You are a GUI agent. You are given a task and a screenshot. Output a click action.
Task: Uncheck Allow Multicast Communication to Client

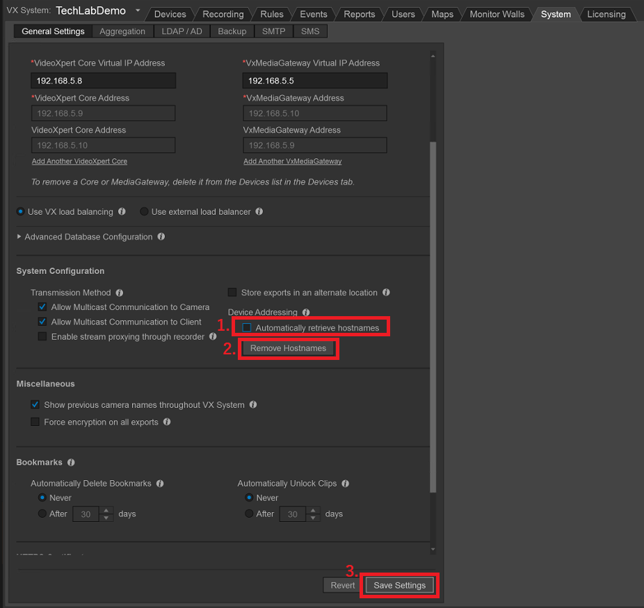(42, 322)
